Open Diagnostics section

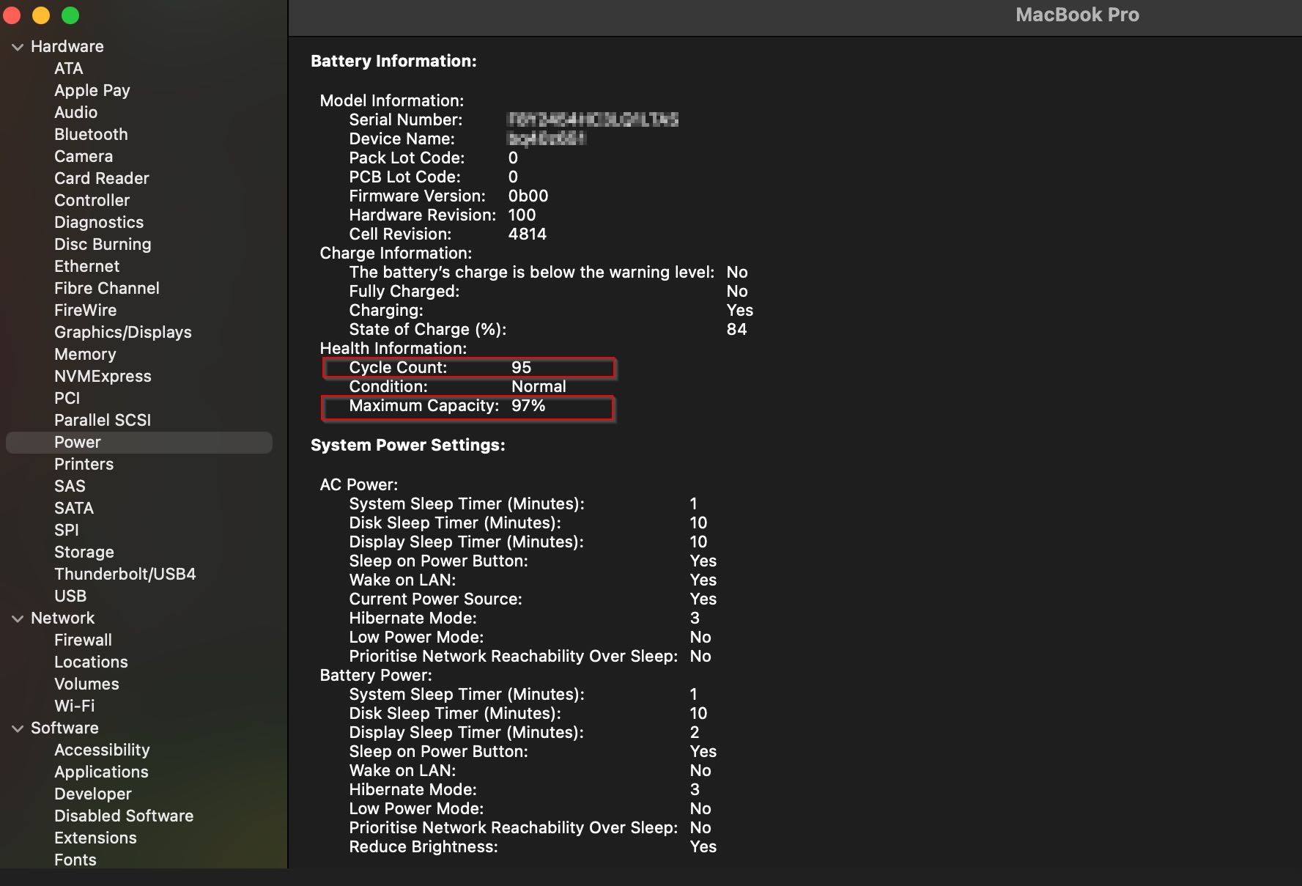[99, 222]
